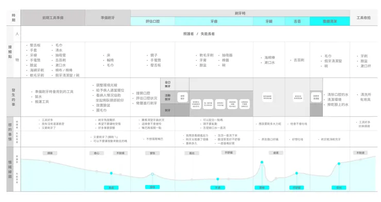Click the gray 不耐煩 tag in 工具收拾 column
The image size is (381, 202).
click(x=360, y=153)
